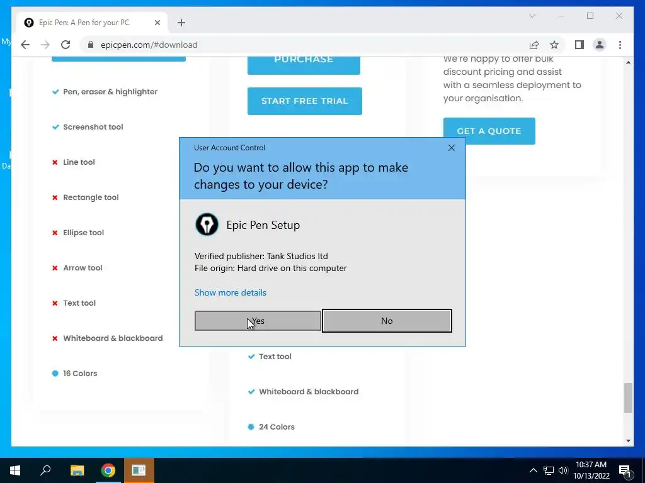This screenshot has width=645, height=483.
Task: Click scrollbar down arrow
Action: coord(628,441)
